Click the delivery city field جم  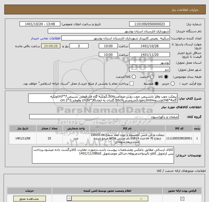149,70
